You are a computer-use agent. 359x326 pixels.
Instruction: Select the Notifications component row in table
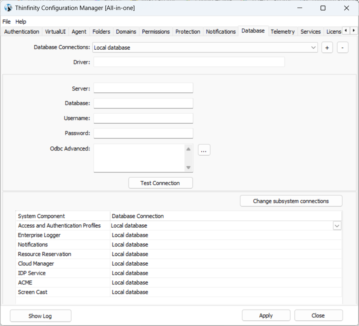click(178, 244)
